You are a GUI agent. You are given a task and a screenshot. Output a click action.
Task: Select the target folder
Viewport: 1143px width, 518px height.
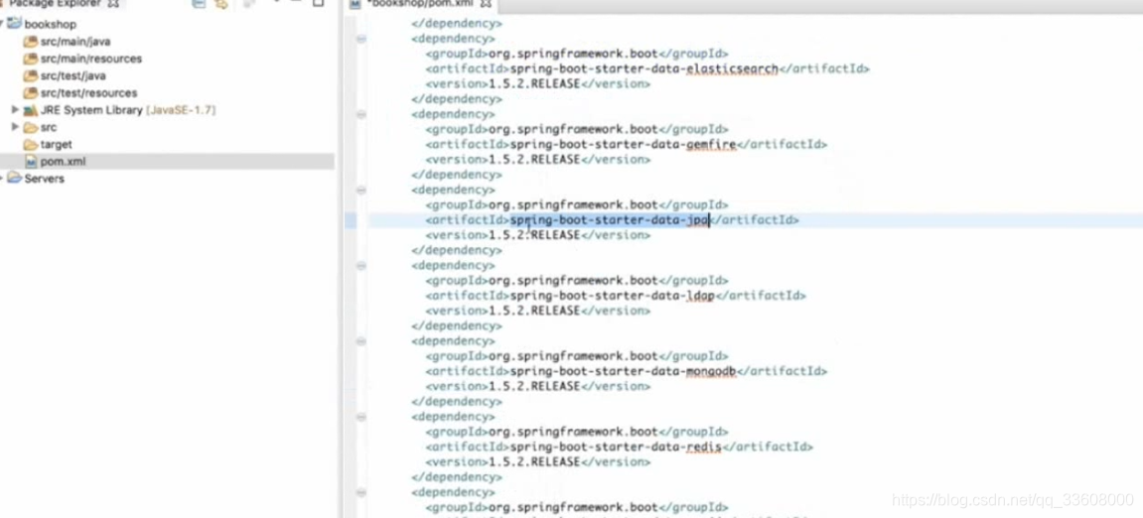(57, 144)
